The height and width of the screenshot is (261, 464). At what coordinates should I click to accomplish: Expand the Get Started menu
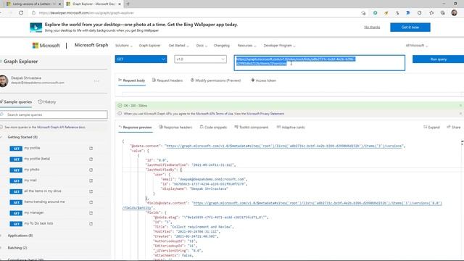click(178, 46)
